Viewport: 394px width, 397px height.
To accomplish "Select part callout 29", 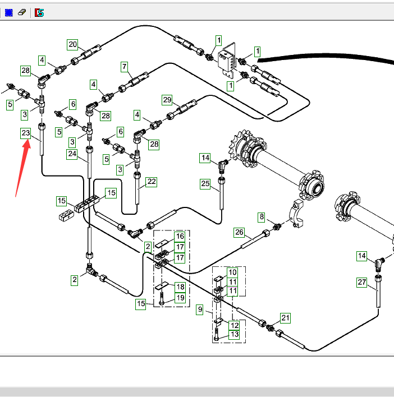I will [167, 100].
